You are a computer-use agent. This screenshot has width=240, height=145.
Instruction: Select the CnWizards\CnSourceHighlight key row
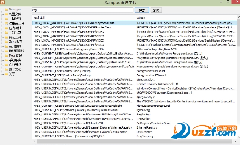pyautogui.click(x=78, y=106)
